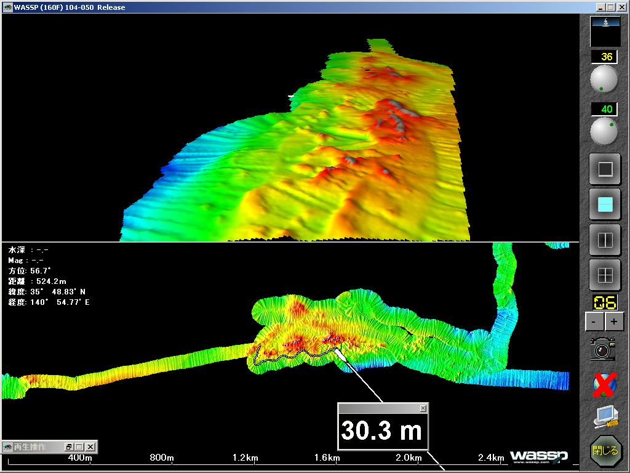This screenshot has height=473, width=630.
Task: Select the single-pane layout button
Action: (x=605, y=169)
